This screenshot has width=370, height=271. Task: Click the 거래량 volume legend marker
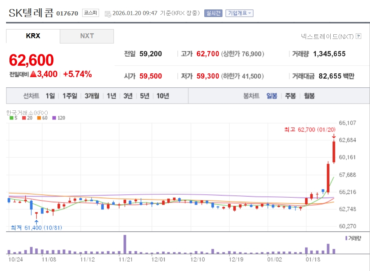coord(346,238)
